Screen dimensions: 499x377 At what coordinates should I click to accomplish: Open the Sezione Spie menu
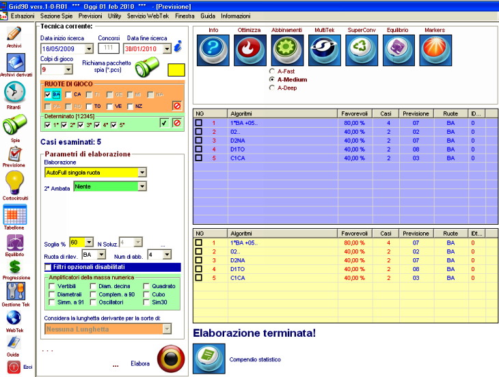(56, 16)
